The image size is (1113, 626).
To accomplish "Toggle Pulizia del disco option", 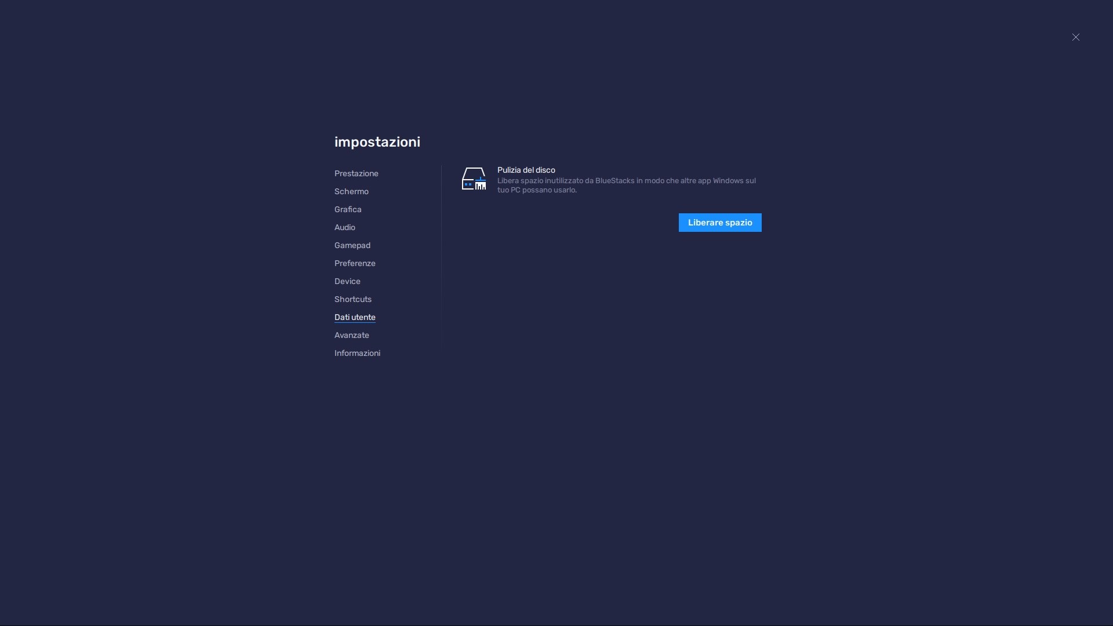I will click(x=720, y=223).
